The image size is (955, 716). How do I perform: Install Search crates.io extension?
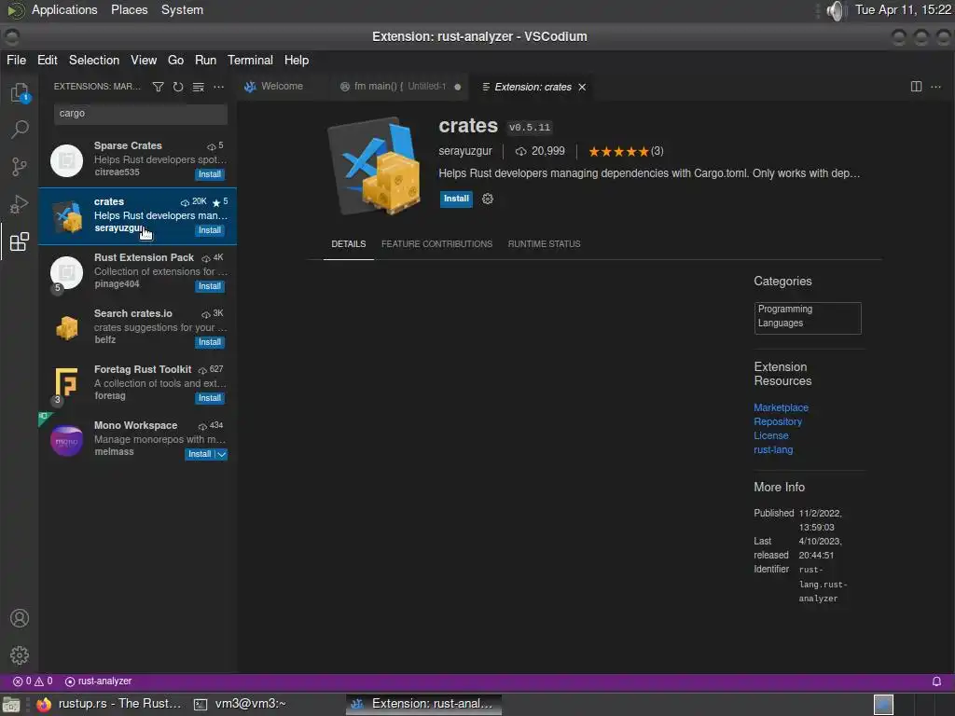[210, 342]
